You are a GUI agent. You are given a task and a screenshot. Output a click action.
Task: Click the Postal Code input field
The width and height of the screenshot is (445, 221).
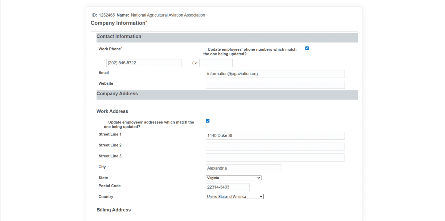pyautogui.click(x=227, y=187)
